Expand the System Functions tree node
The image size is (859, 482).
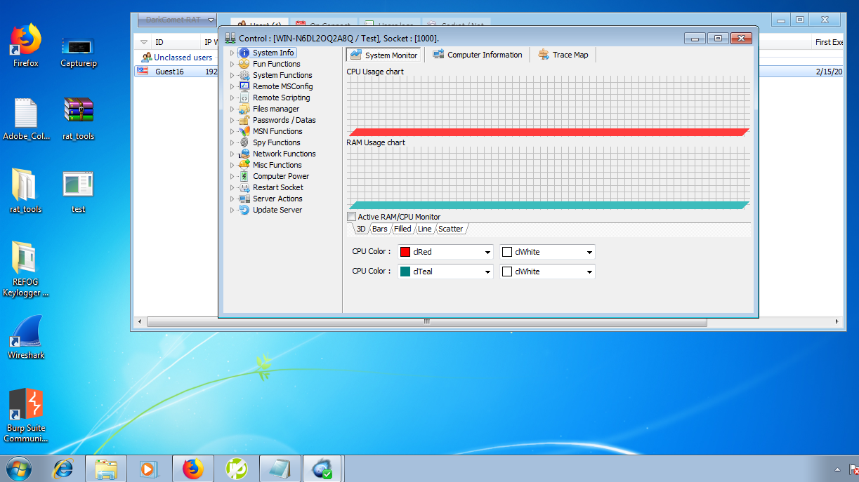tap(232, 75)
